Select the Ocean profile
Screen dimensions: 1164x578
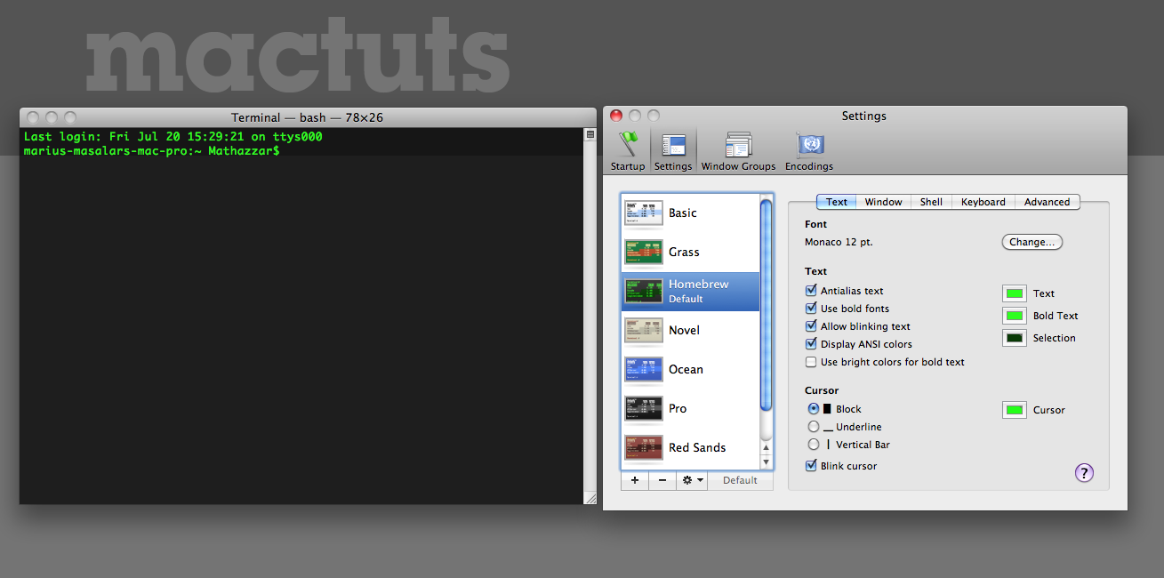pos(690,370)
